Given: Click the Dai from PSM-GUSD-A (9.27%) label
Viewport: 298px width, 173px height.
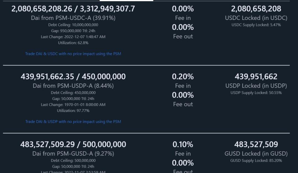Looking at the screenshot, I should [x=73, y=154].
